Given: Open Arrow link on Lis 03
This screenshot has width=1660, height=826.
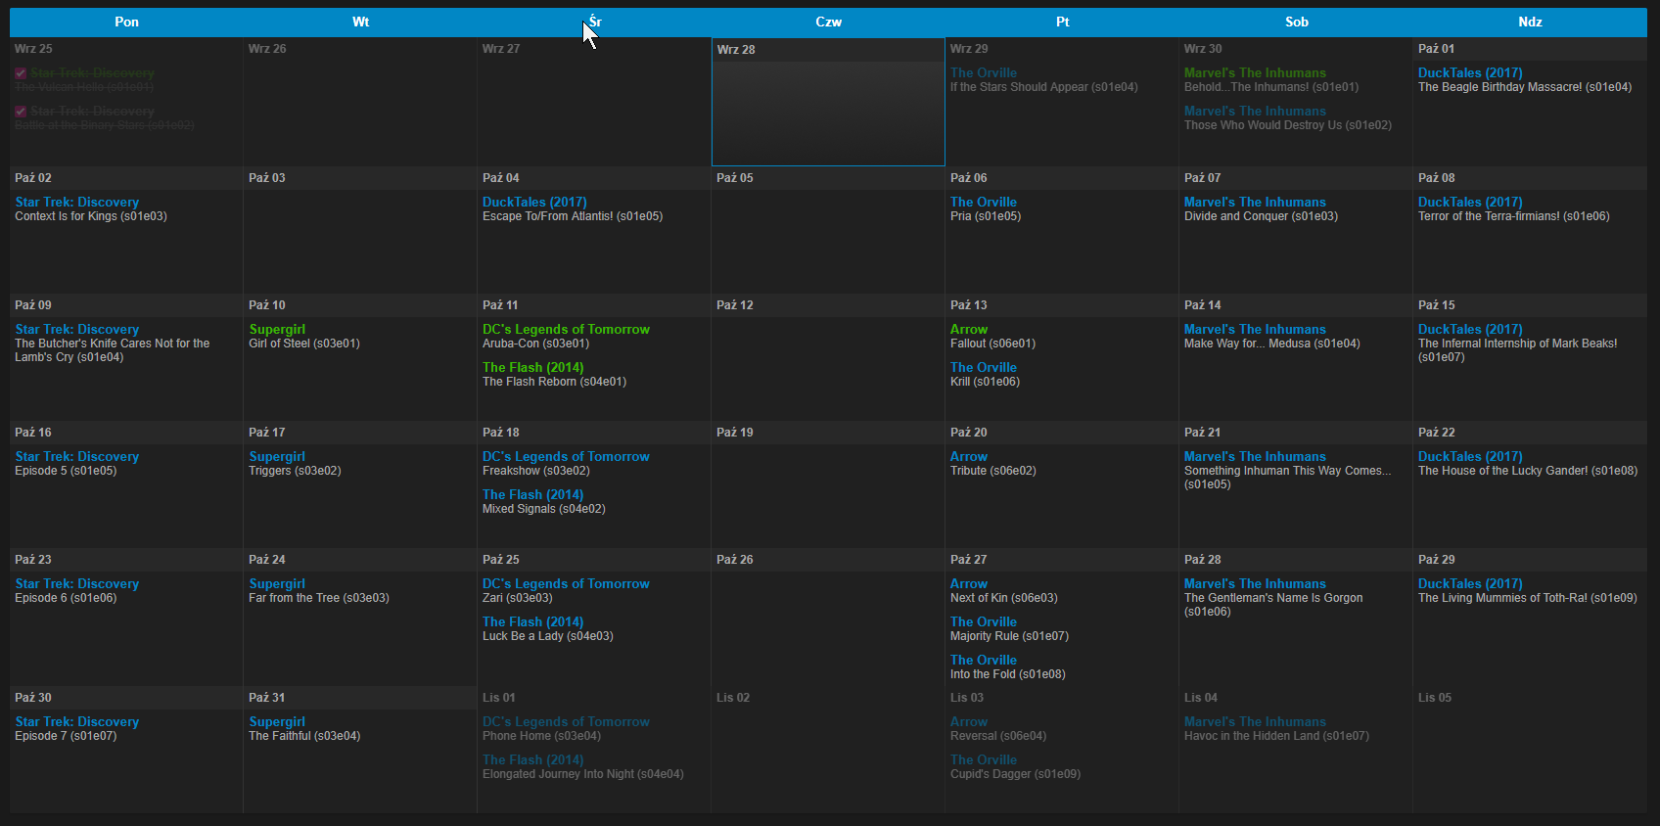Looking at the screenshot, I should tap(968, 721).
